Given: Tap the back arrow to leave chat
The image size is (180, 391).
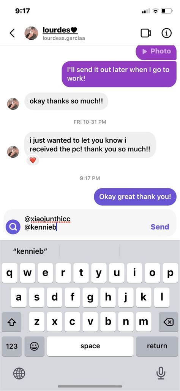Looking at the screenshot, I should point(12,33).
